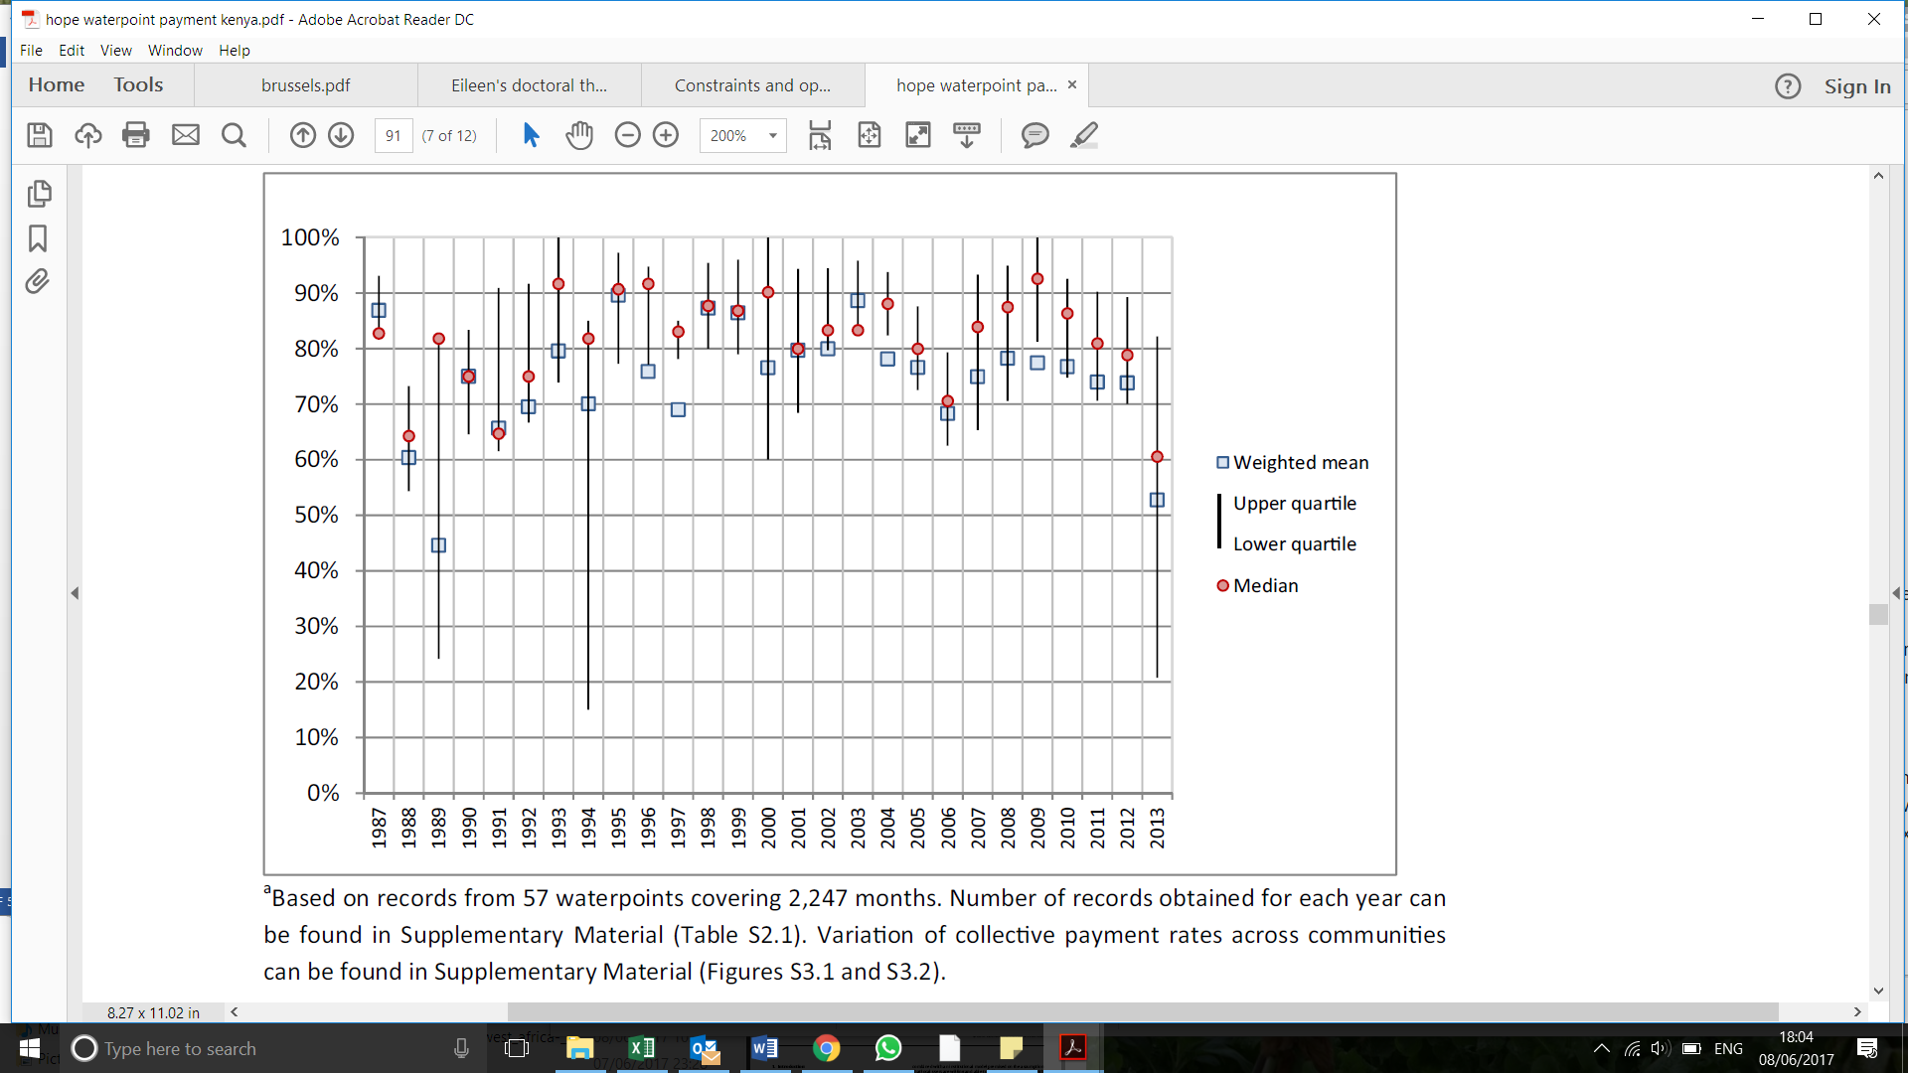1908x1073 pixels.
Task: Open the Tools view
Action: click(x=138, y=85)
